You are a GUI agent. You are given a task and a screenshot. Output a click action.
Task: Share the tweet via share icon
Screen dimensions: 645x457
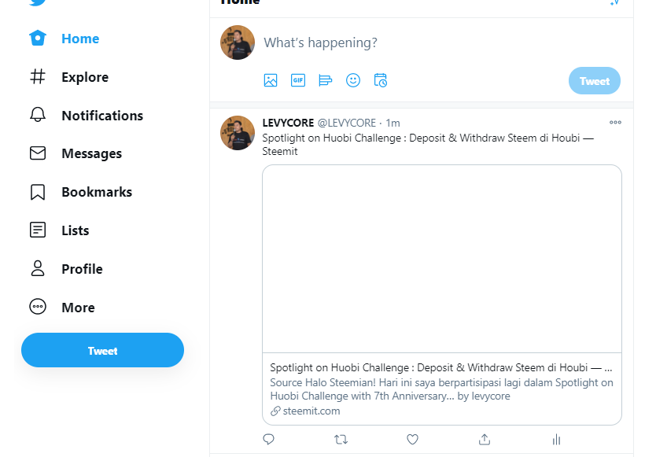tap(485, 440)
